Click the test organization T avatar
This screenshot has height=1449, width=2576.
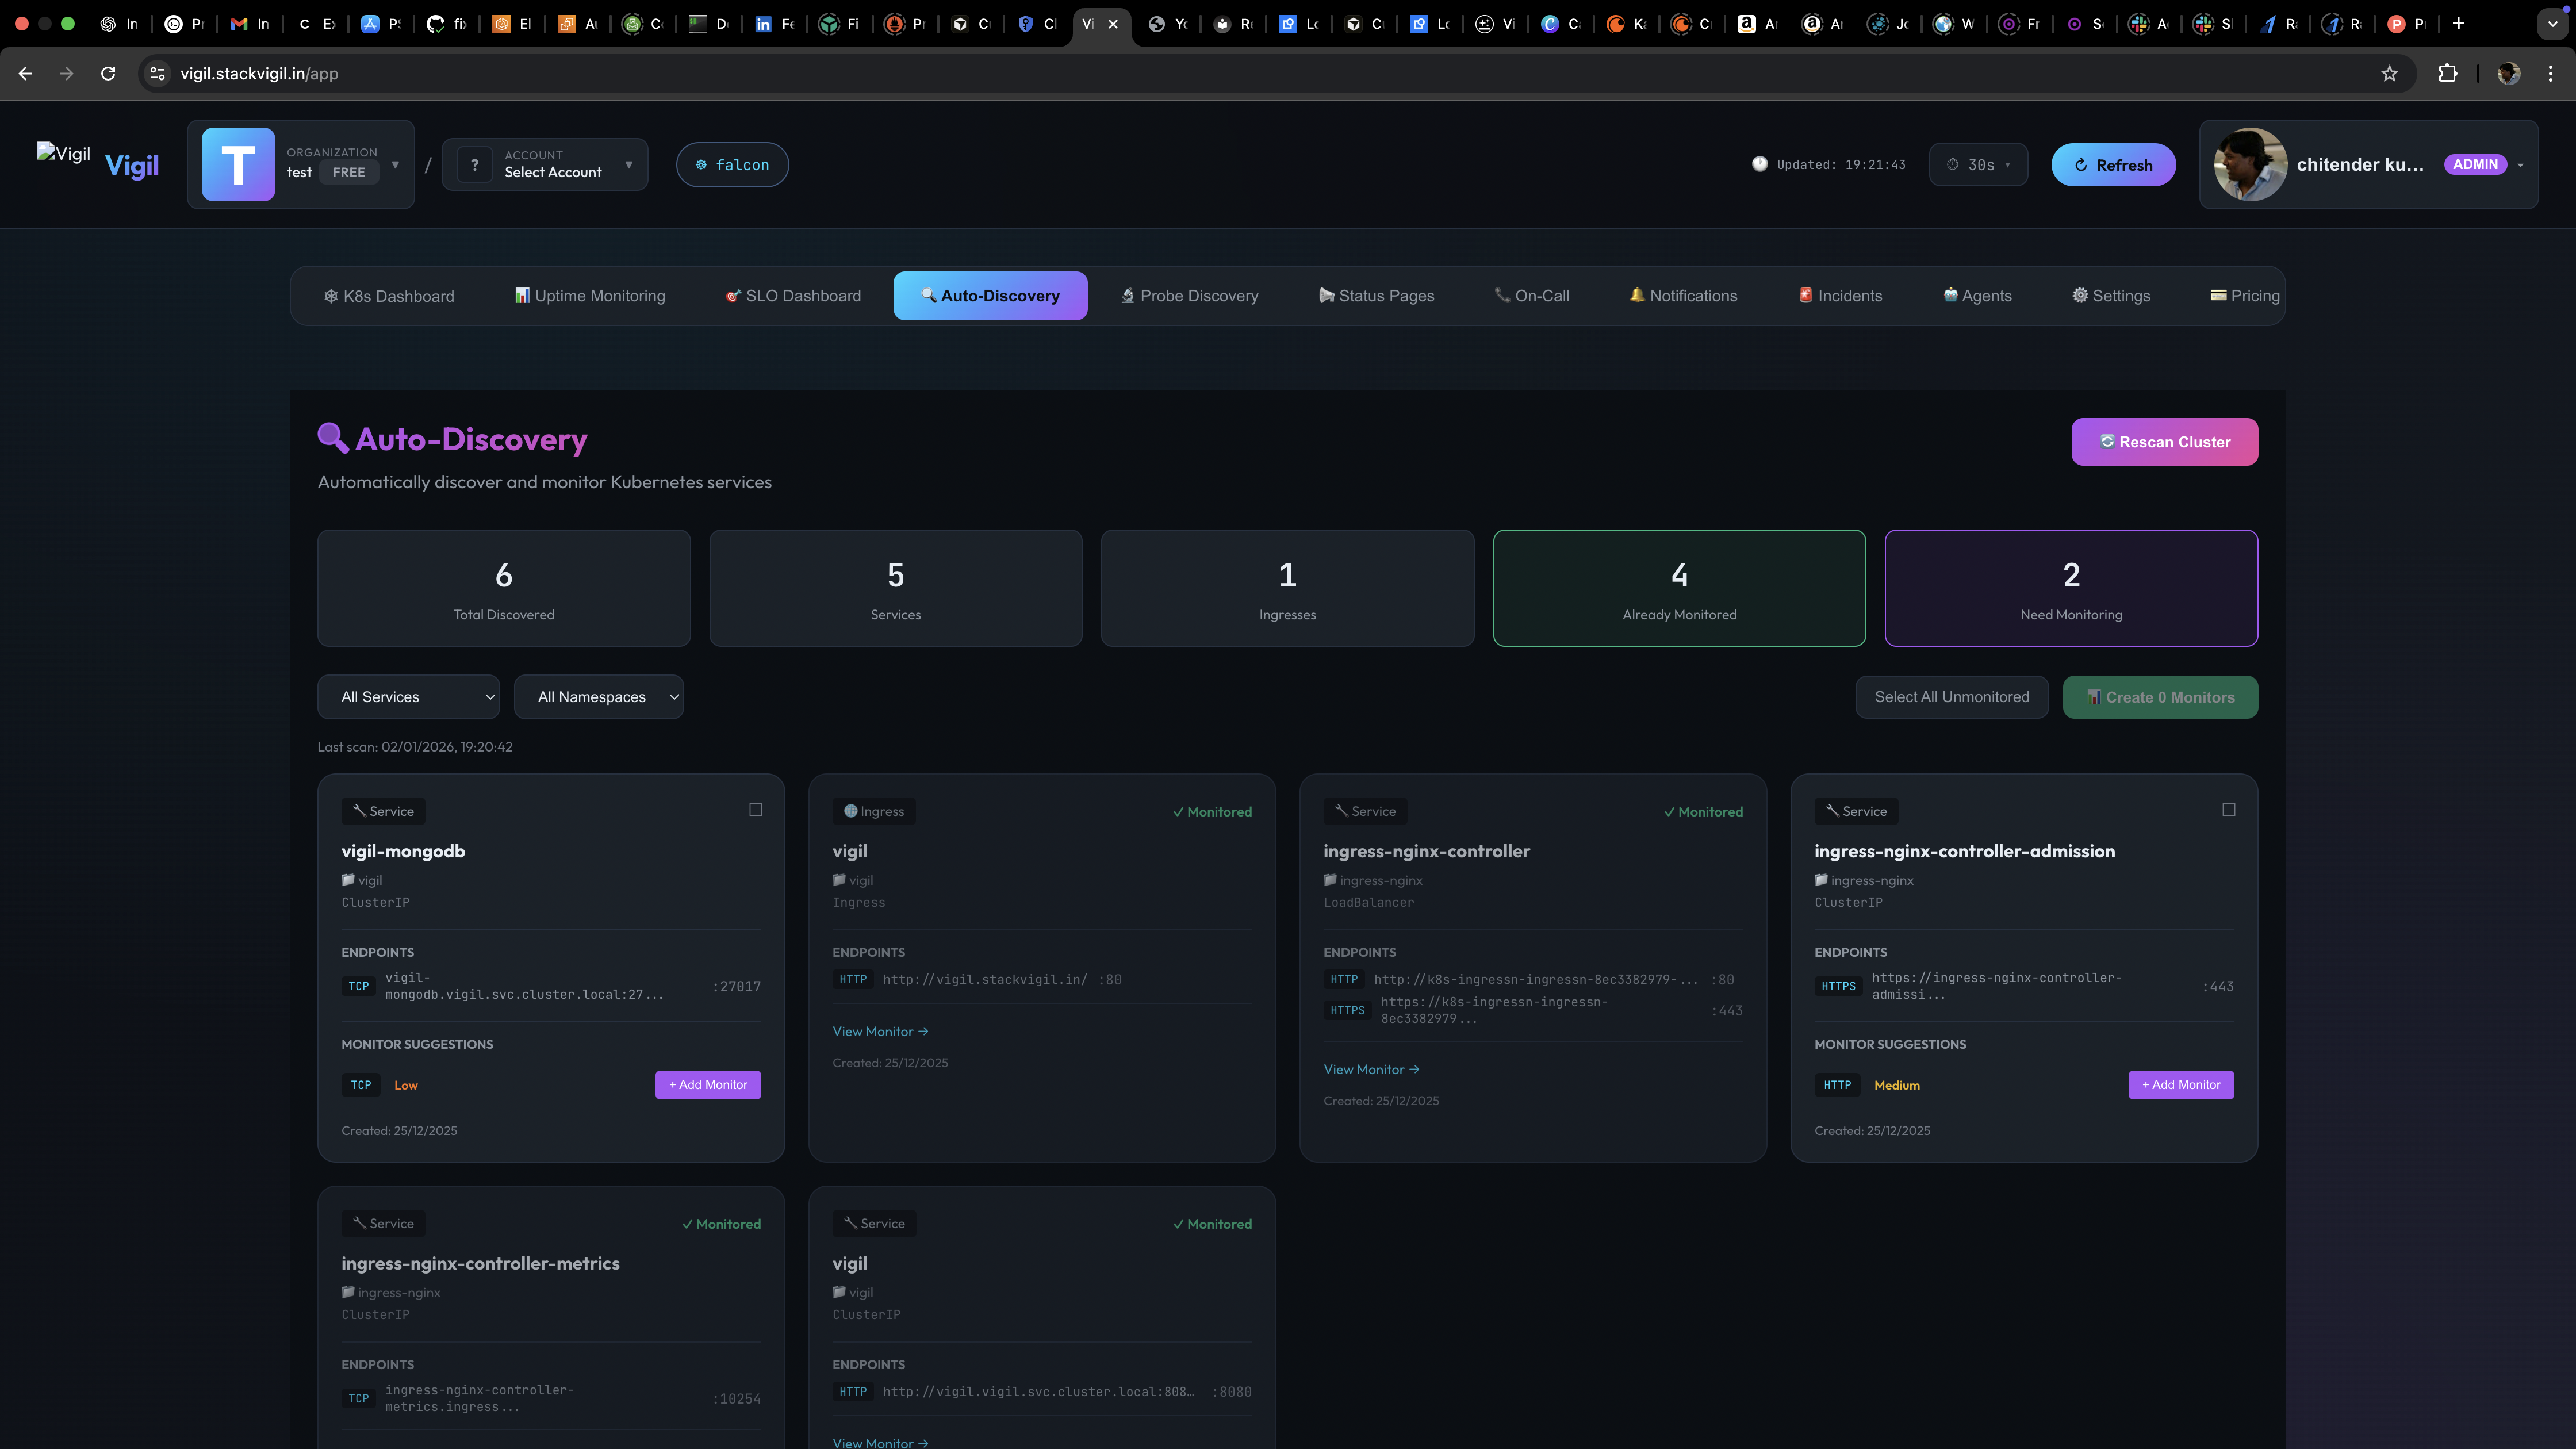[238, 164]
